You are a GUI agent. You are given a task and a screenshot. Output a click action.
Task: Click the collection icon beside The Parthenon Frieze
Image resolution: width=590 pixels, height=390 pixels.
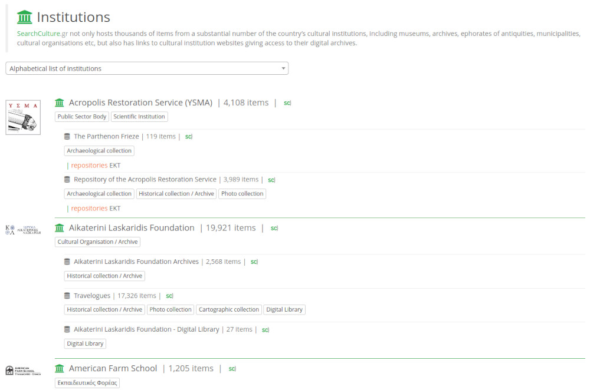(67, 136)
